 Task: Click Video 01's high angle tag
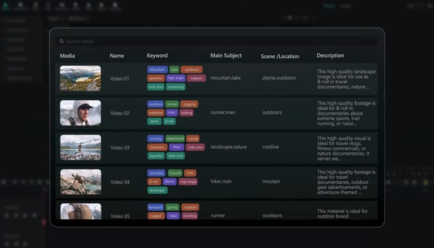176,78
